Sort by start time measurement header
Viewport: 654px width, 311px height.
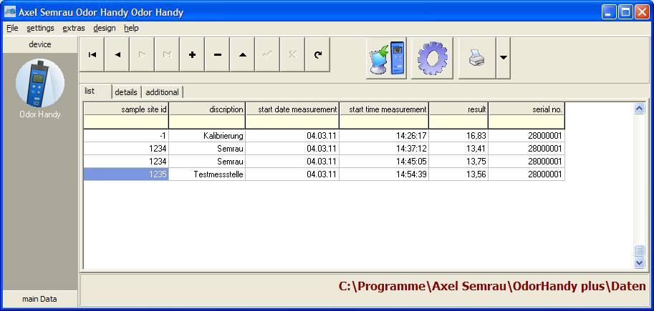tap(384, 109)
